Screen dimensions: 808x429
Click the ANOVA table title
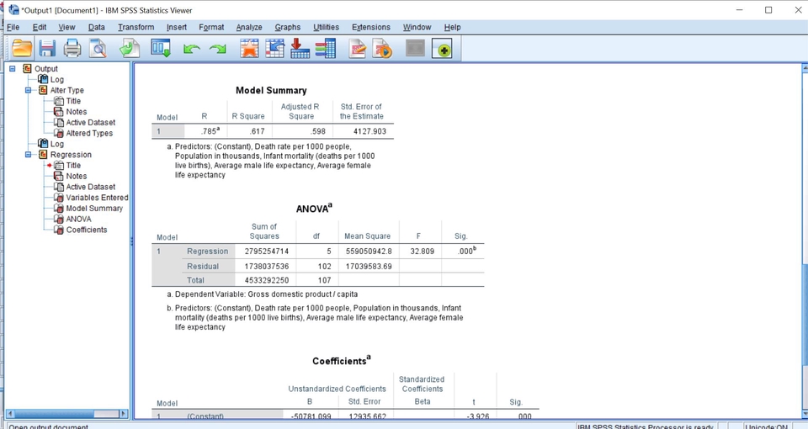coord(314,208)
